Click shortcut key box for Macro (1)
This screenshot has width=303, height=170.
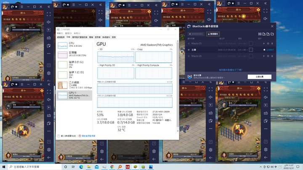pyautogui.click(x=251, y=44)
